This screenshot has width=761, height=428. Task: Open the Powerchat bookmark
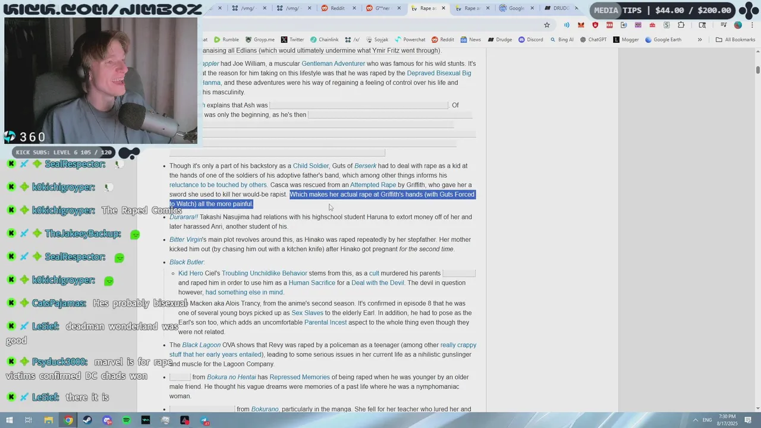tap(410, 40)
